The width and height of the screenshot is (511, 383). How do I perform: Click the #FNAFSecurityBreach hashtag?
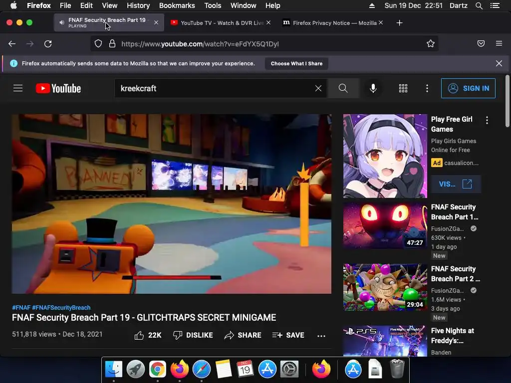click(x=61, y=307)
